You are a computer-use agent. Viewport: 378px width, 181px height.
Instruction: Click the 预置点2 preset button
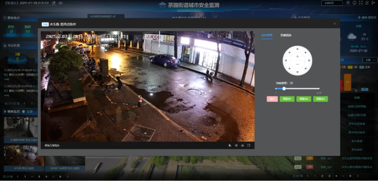[x=303, y=99]
